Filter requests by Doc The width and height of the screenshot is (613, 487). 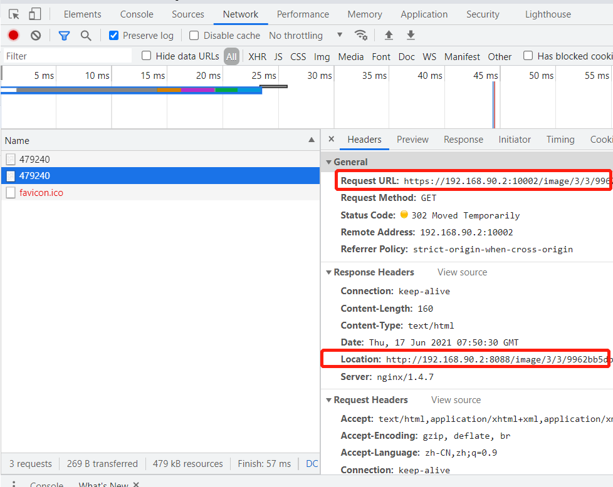[407, 56]
